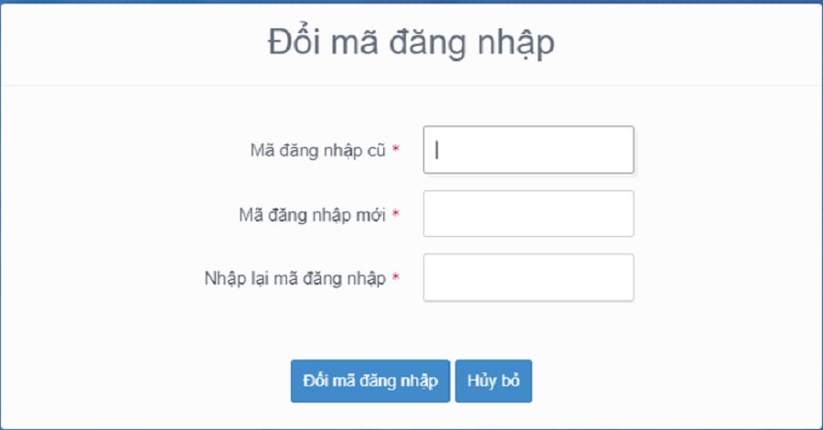Image resolution: width=823 pixels, height=430 pixels.
Task: Click the 'Hủy bỏ' cancel button
Action: 493,381
